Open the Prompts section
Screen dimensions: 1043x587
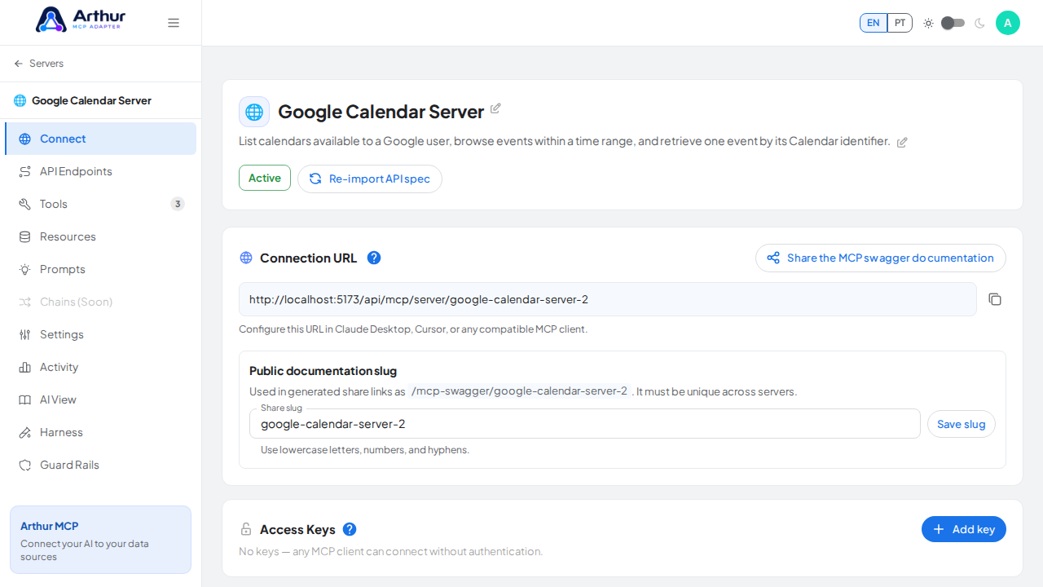(100, 269)
